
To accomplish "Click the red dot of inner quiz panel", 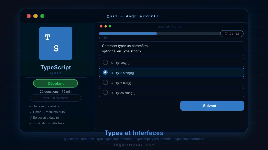I will pos(101,26).
